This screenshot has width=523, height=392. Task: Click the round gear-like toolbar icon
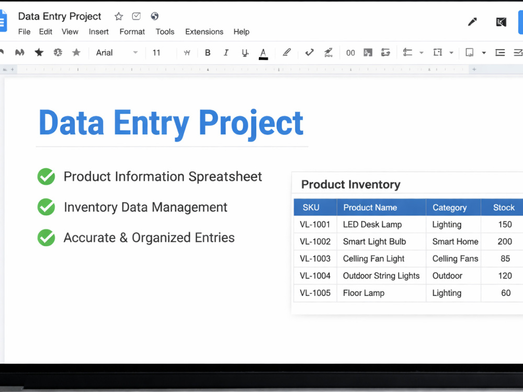[x=58, y=52]
